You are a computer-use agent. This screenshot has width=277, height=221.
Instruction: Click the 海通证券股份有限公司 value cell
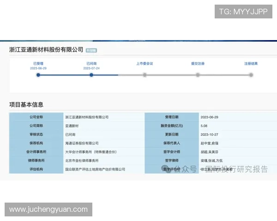pos(104,143)
